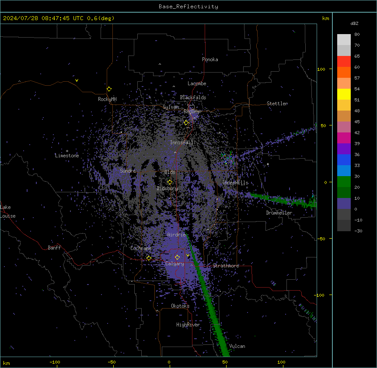Select the 54 dBZ yellow color swatch
This screenshot has height=368, width=377.
(344, 94)
